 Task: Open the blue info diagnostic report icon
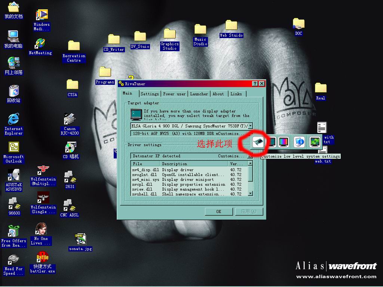point(299,142)
